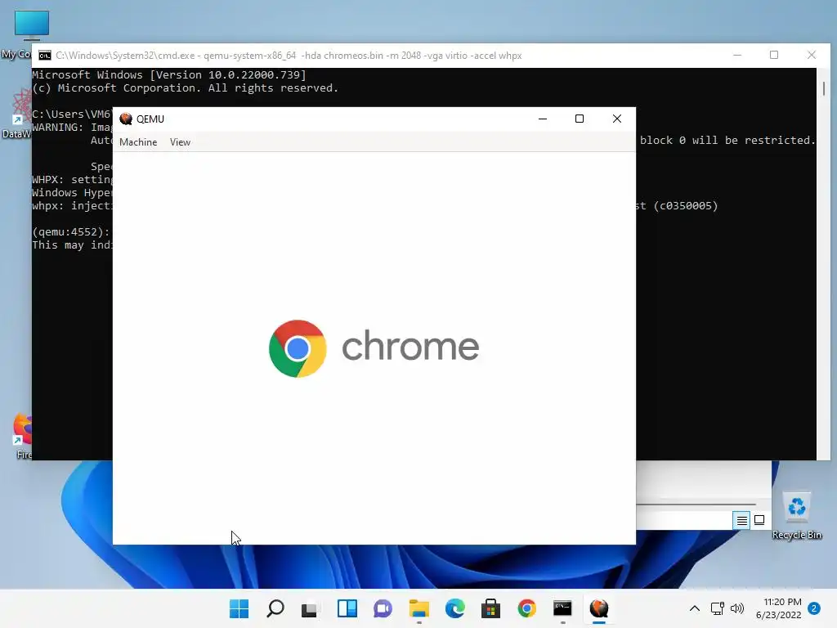Open the Windows Start menu
Viewport: 837px width, 628px height.
point(239,608)
